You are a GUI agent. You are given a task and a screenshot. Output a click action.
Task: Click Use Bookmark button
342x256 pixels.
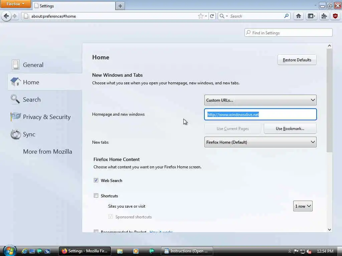[x=290, y=128]
